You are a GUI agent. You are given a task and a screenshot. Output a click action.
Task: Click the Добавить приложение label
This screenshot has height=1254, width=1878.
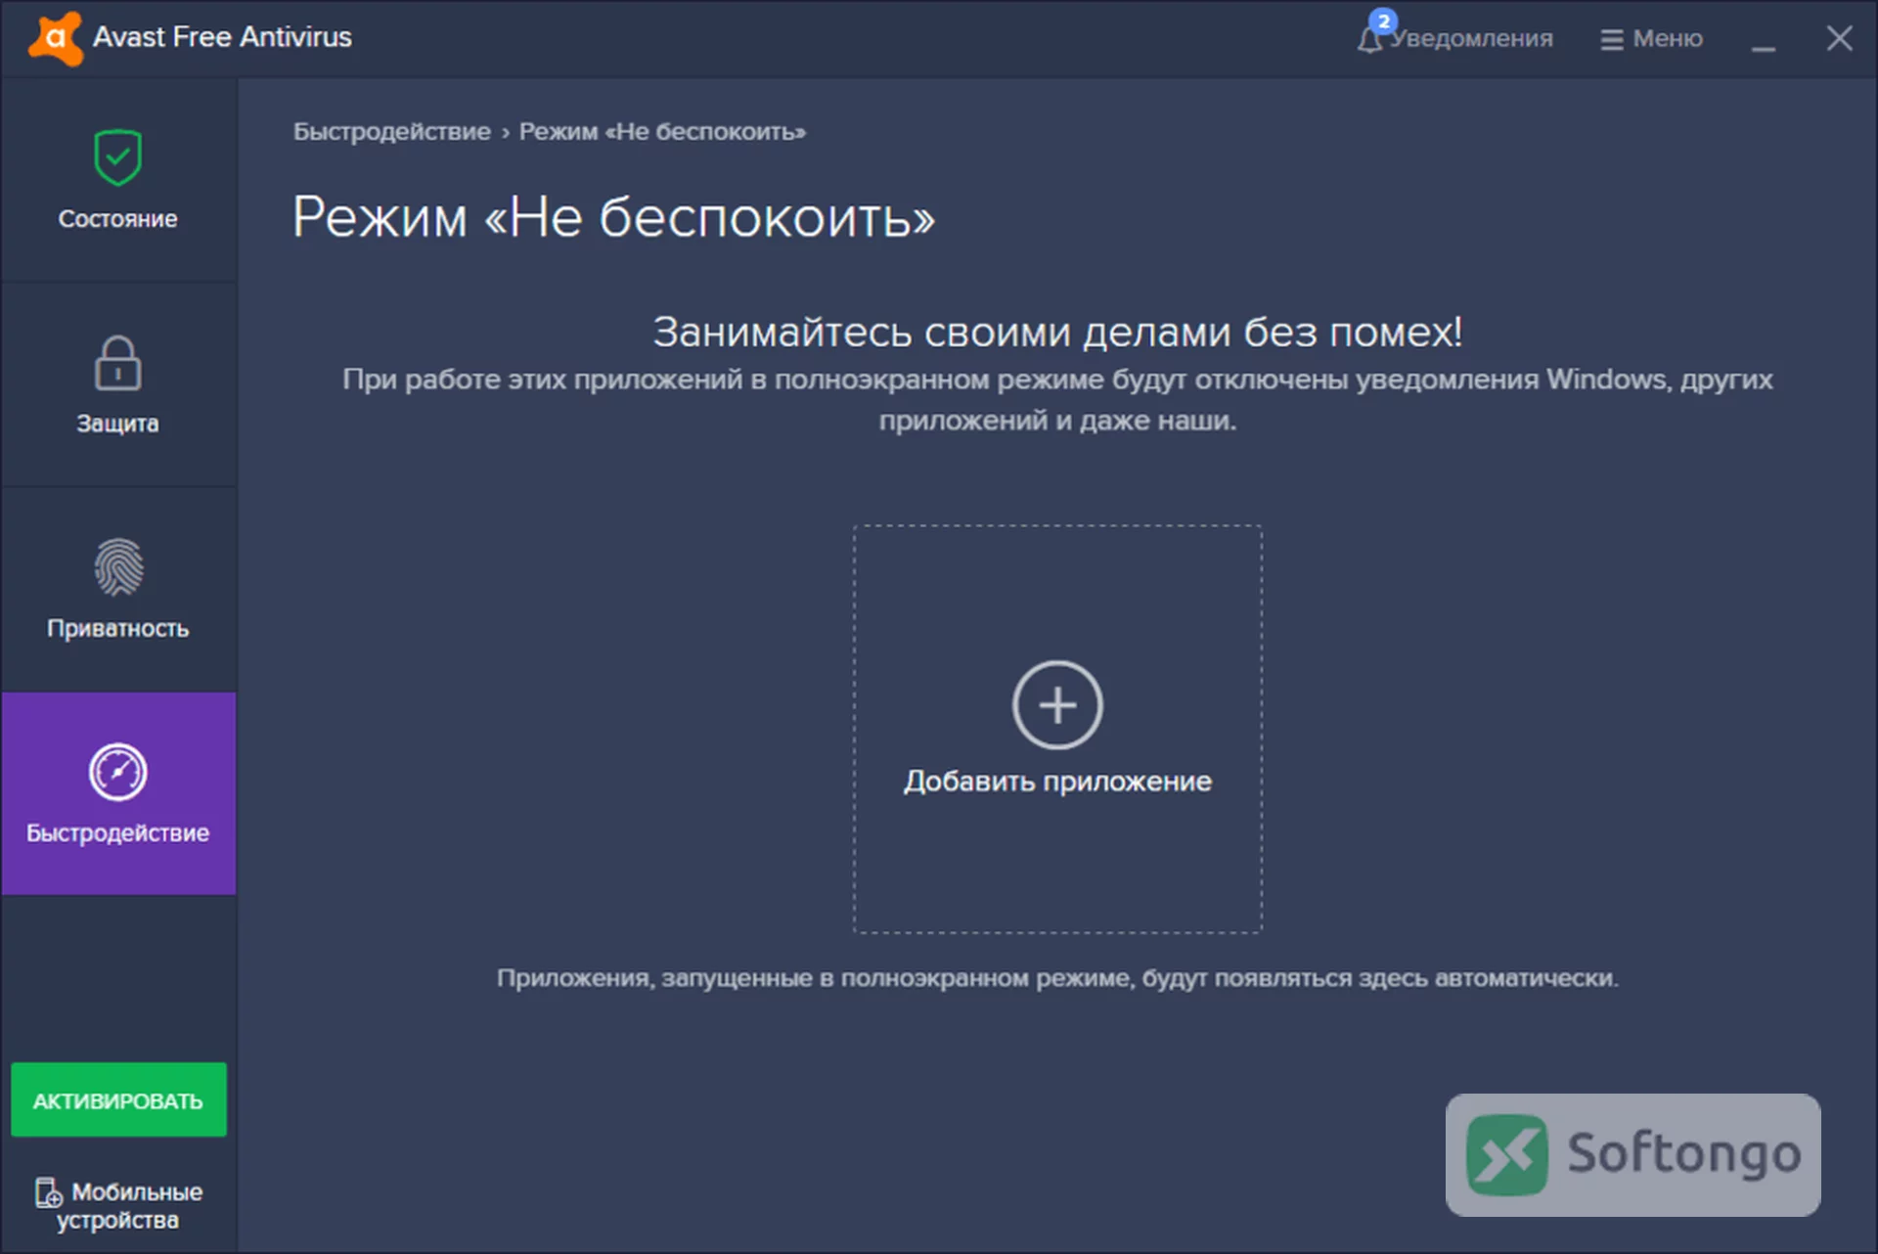[x=1057, y=781]
